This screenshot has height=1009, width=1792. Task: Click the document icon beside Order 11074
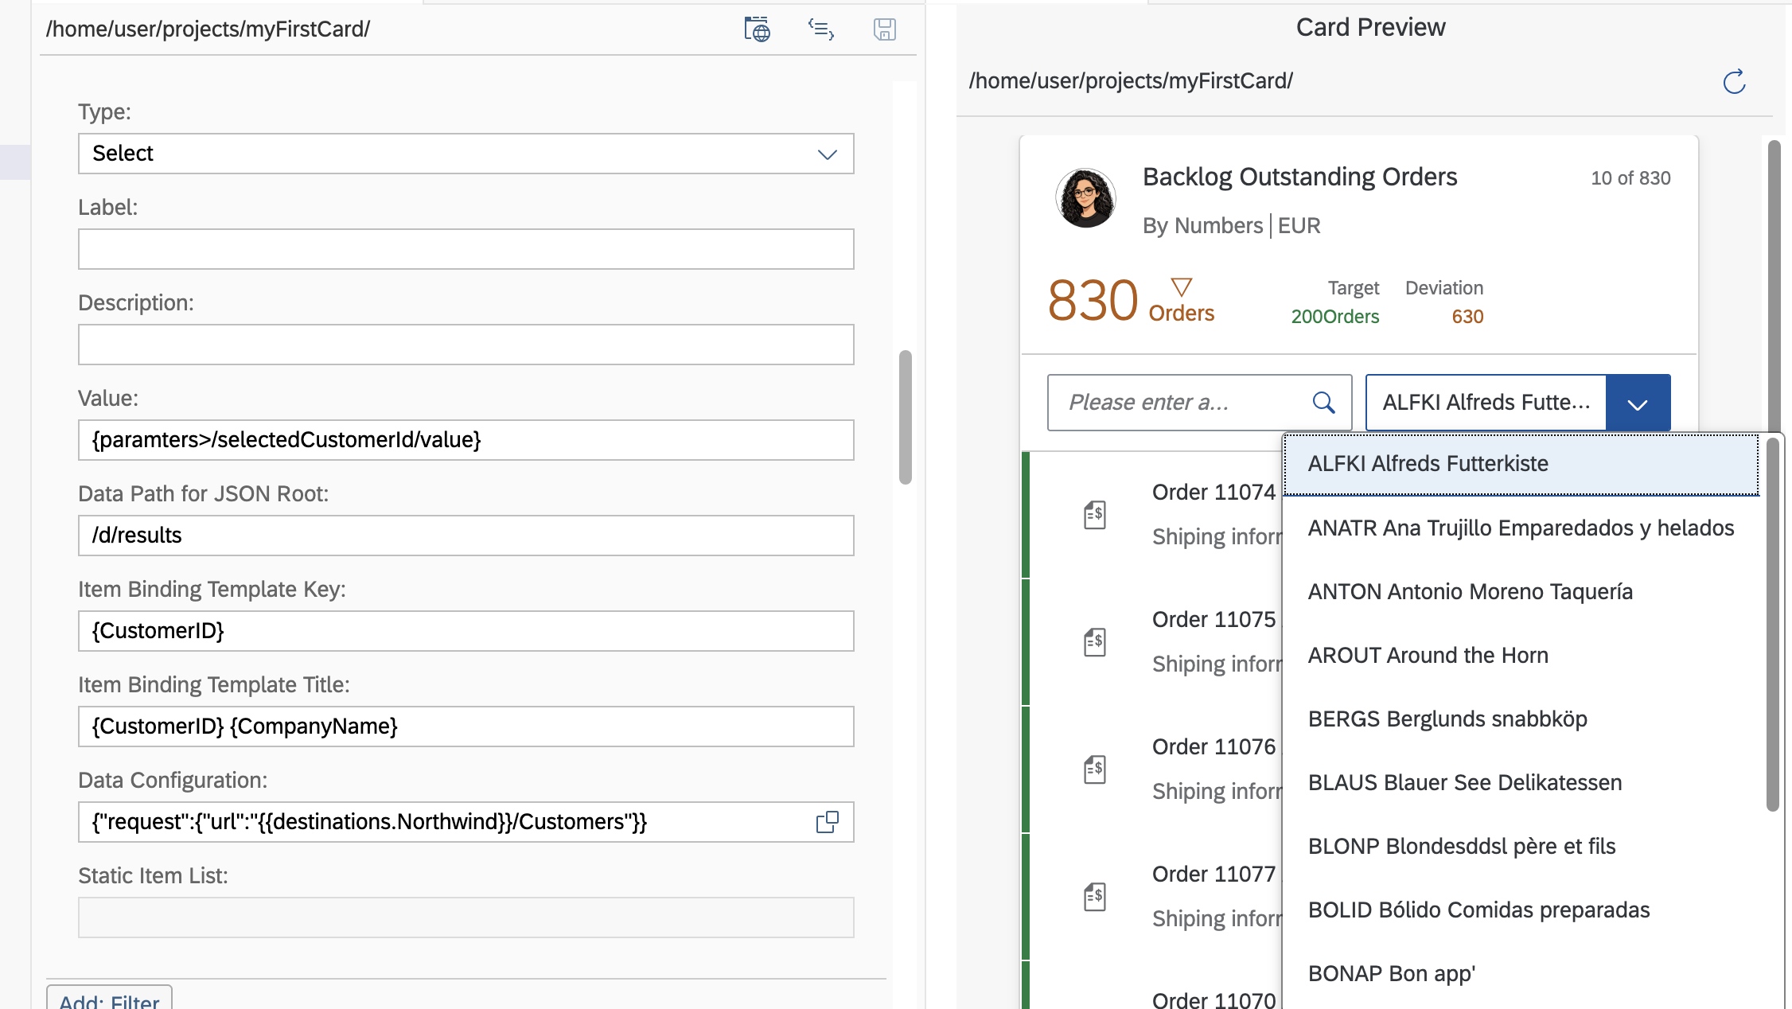click(x=1095, y=513)
